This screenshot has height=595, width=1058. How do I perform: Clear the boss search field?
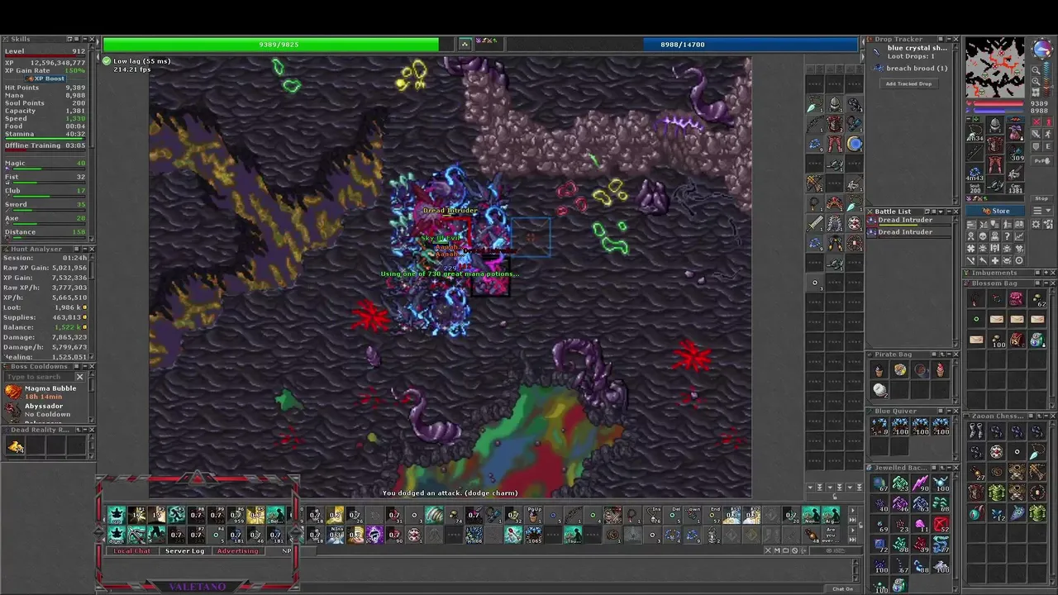(x=80, y=377)
